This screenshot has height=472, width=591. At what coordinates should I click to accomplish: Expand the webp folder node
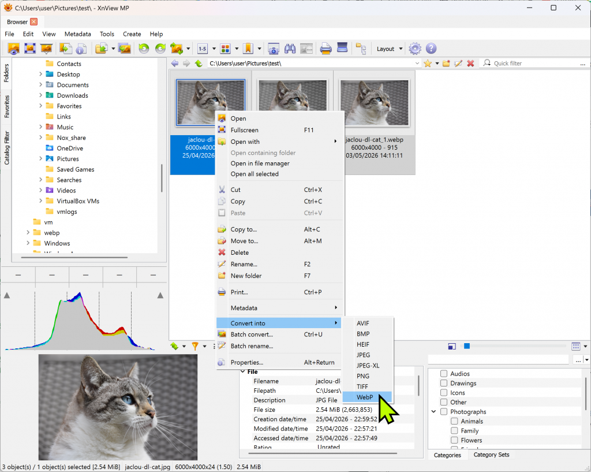[28, 233]
